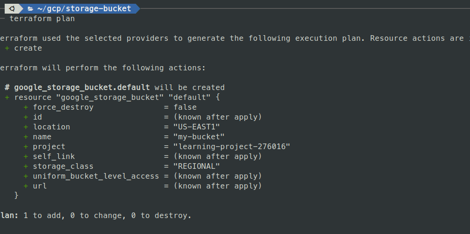The height and width of the screenshot is (234, 470).
Task: Click the hash symbol before google_storage_bucket.default
Action: click(7, 88)
